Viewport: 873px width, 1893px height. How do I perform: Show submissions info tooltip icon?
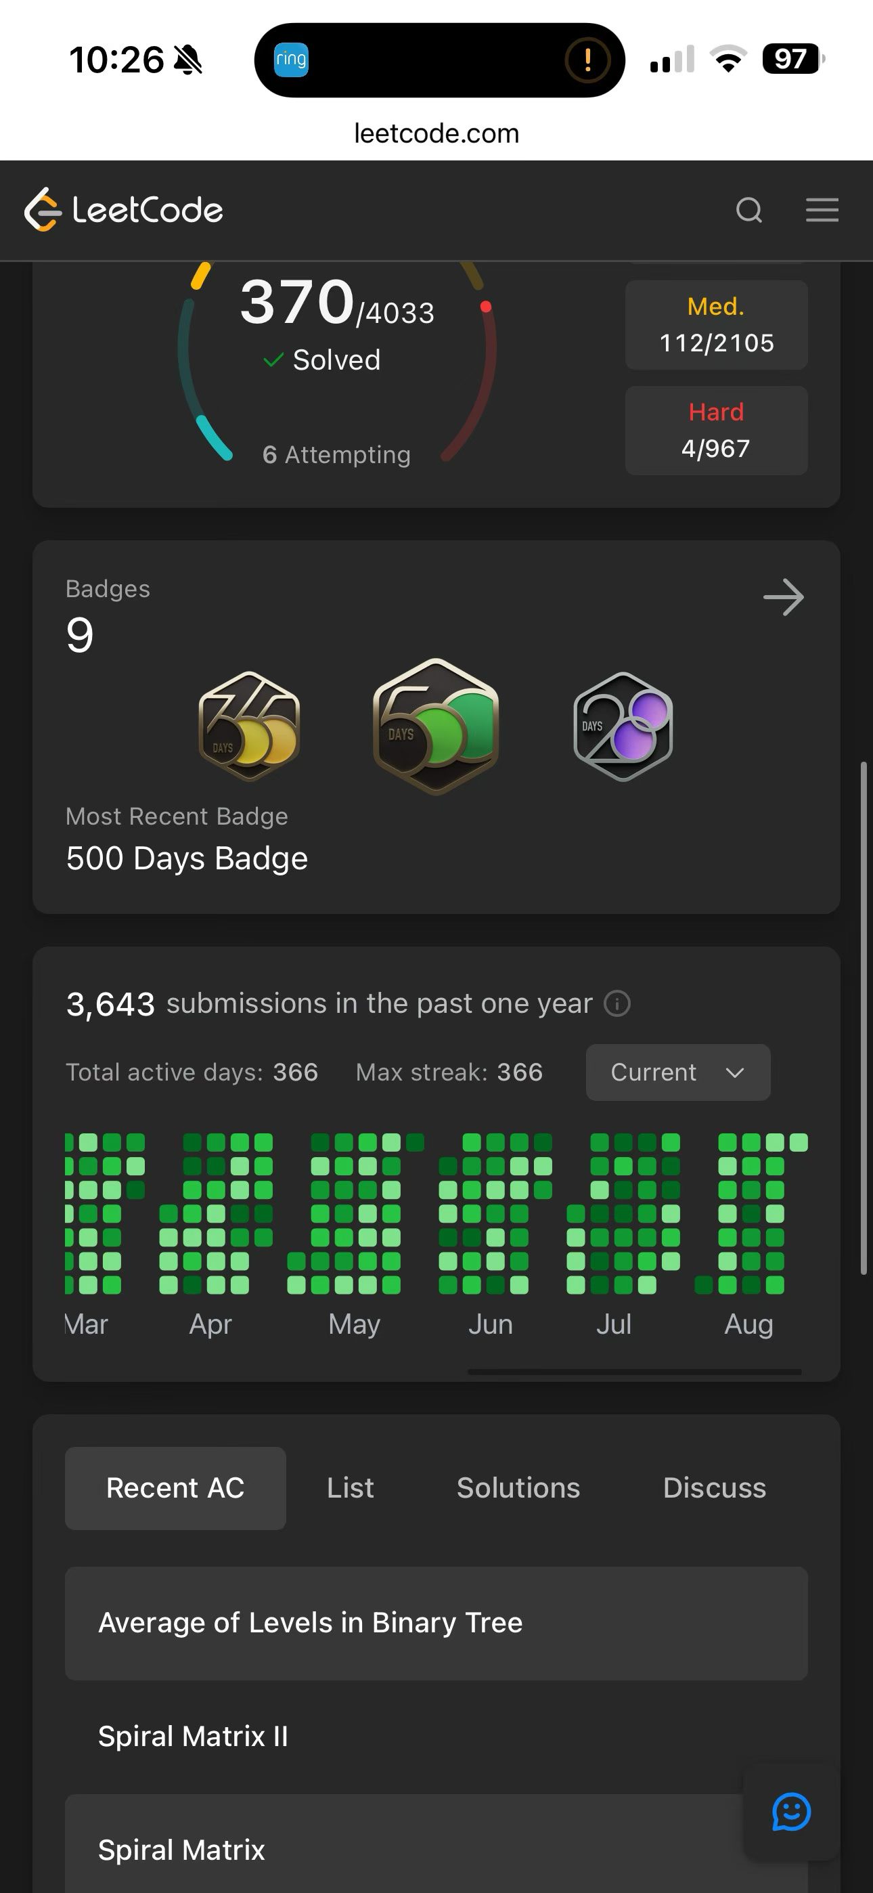(617, 1004)
